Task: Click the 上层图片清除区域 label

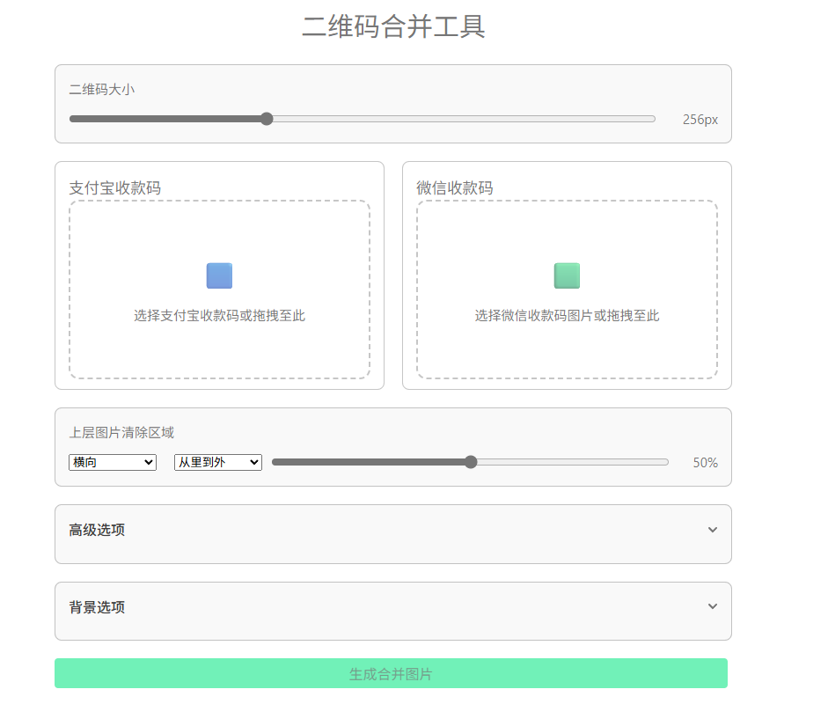Action: [121, 432]
